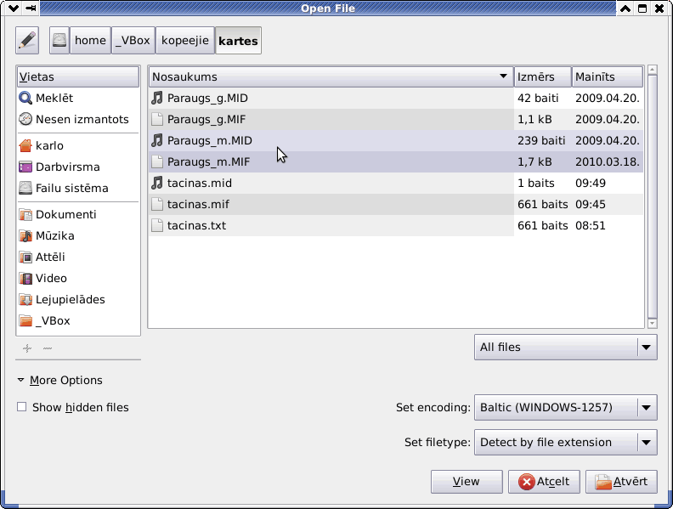This screenshot has height=509, width=673.
Task: Open the karlo home folder icon
Action: point(25,146)
